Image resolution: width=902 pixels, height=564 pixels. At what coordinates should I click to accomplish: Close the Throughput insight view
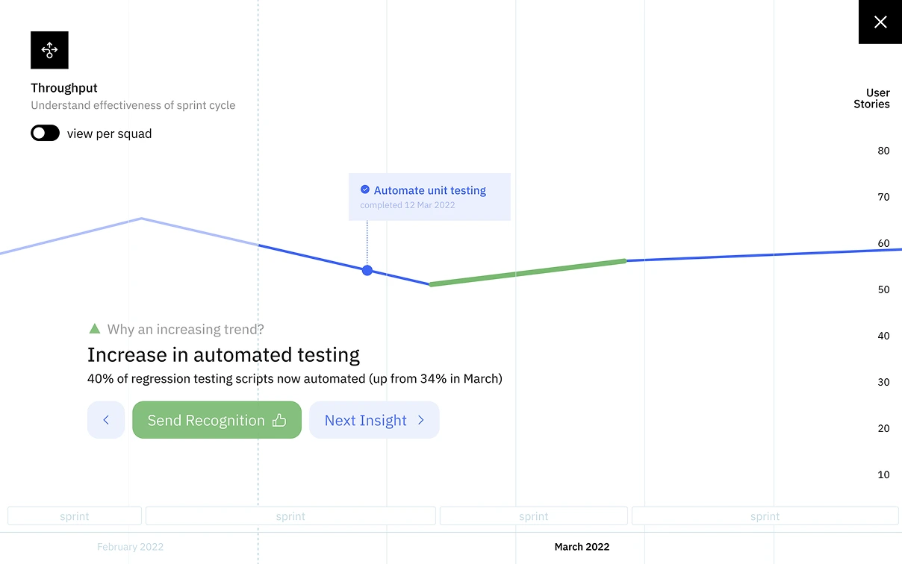coord(880,22)
